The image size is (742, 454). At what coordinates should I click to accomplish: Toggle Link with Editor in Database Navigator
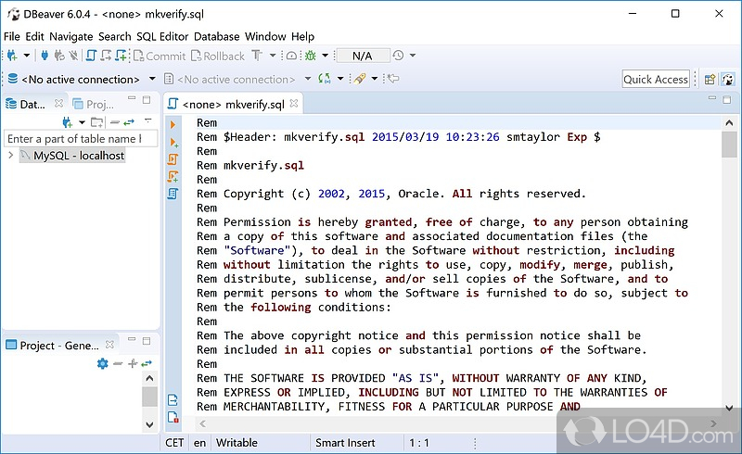(129, 122)
